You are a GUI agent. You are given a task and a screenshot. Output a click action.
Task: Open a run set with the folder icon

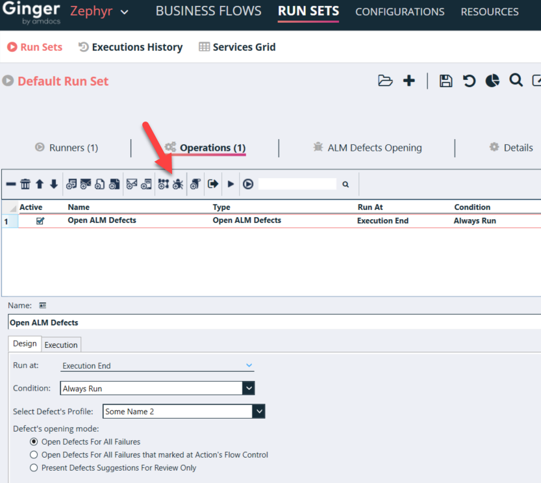(385, 81)
